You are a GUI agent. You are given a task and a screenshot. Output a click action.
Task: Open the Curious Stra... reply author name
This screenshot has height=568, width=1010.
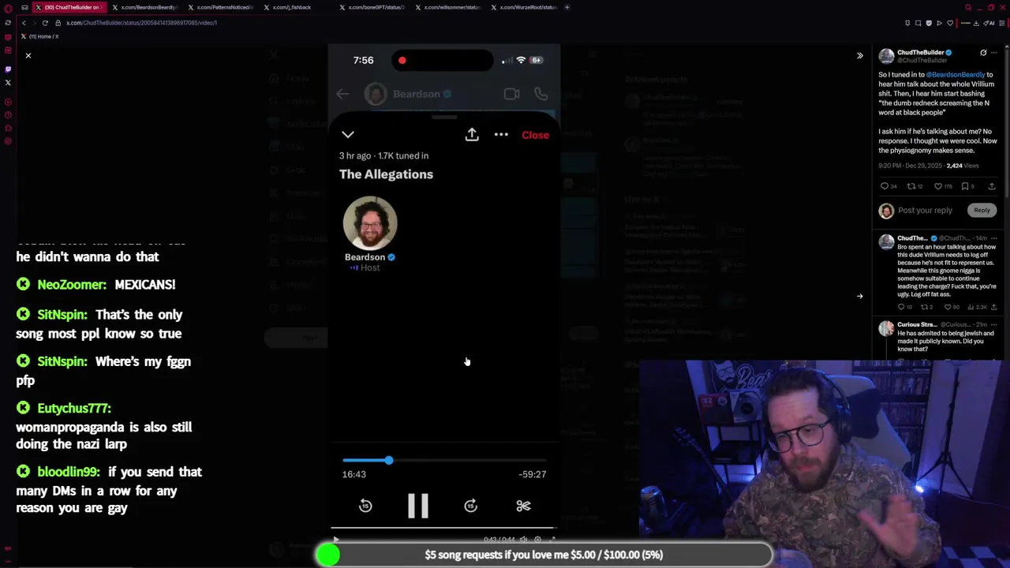[x=917, y=325]
